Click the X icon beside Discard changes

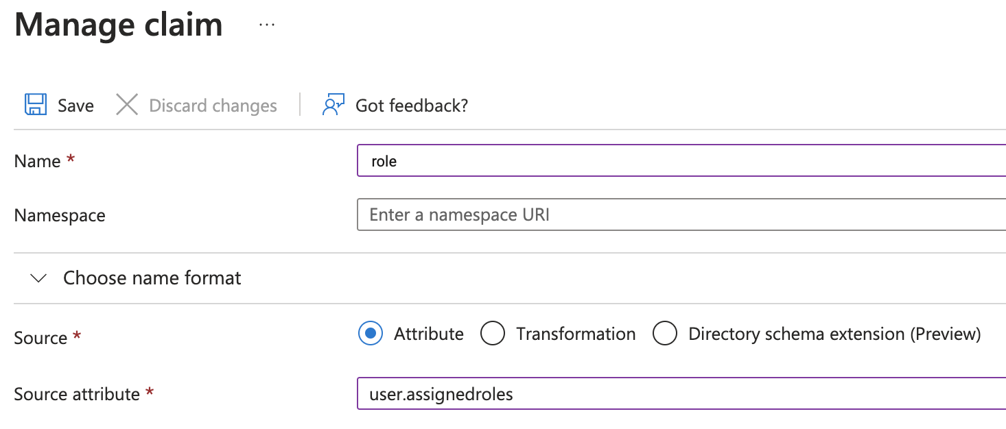(127, 105)
